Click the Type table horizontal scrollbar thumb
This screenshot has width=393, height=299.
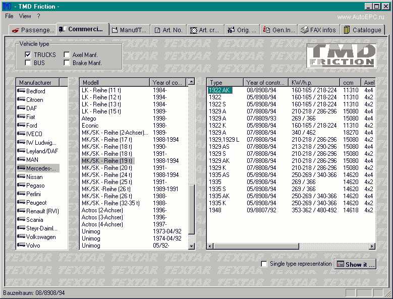256,247
